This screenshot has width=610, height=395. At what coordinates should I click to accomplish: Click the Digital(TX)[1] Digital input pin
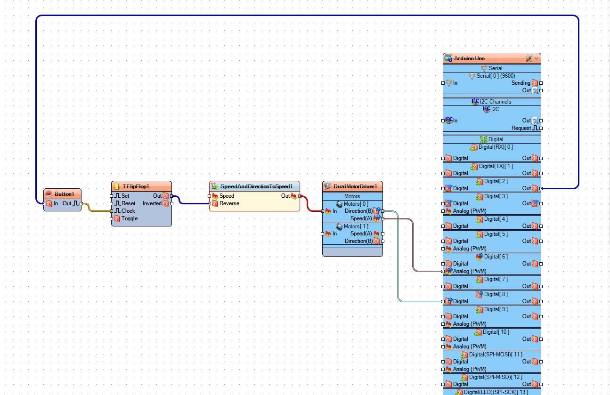pos(443,173)
